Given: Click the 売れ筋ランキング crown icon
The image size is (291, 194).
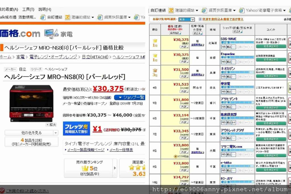Looking at the screenshot, I should (85, 168).
